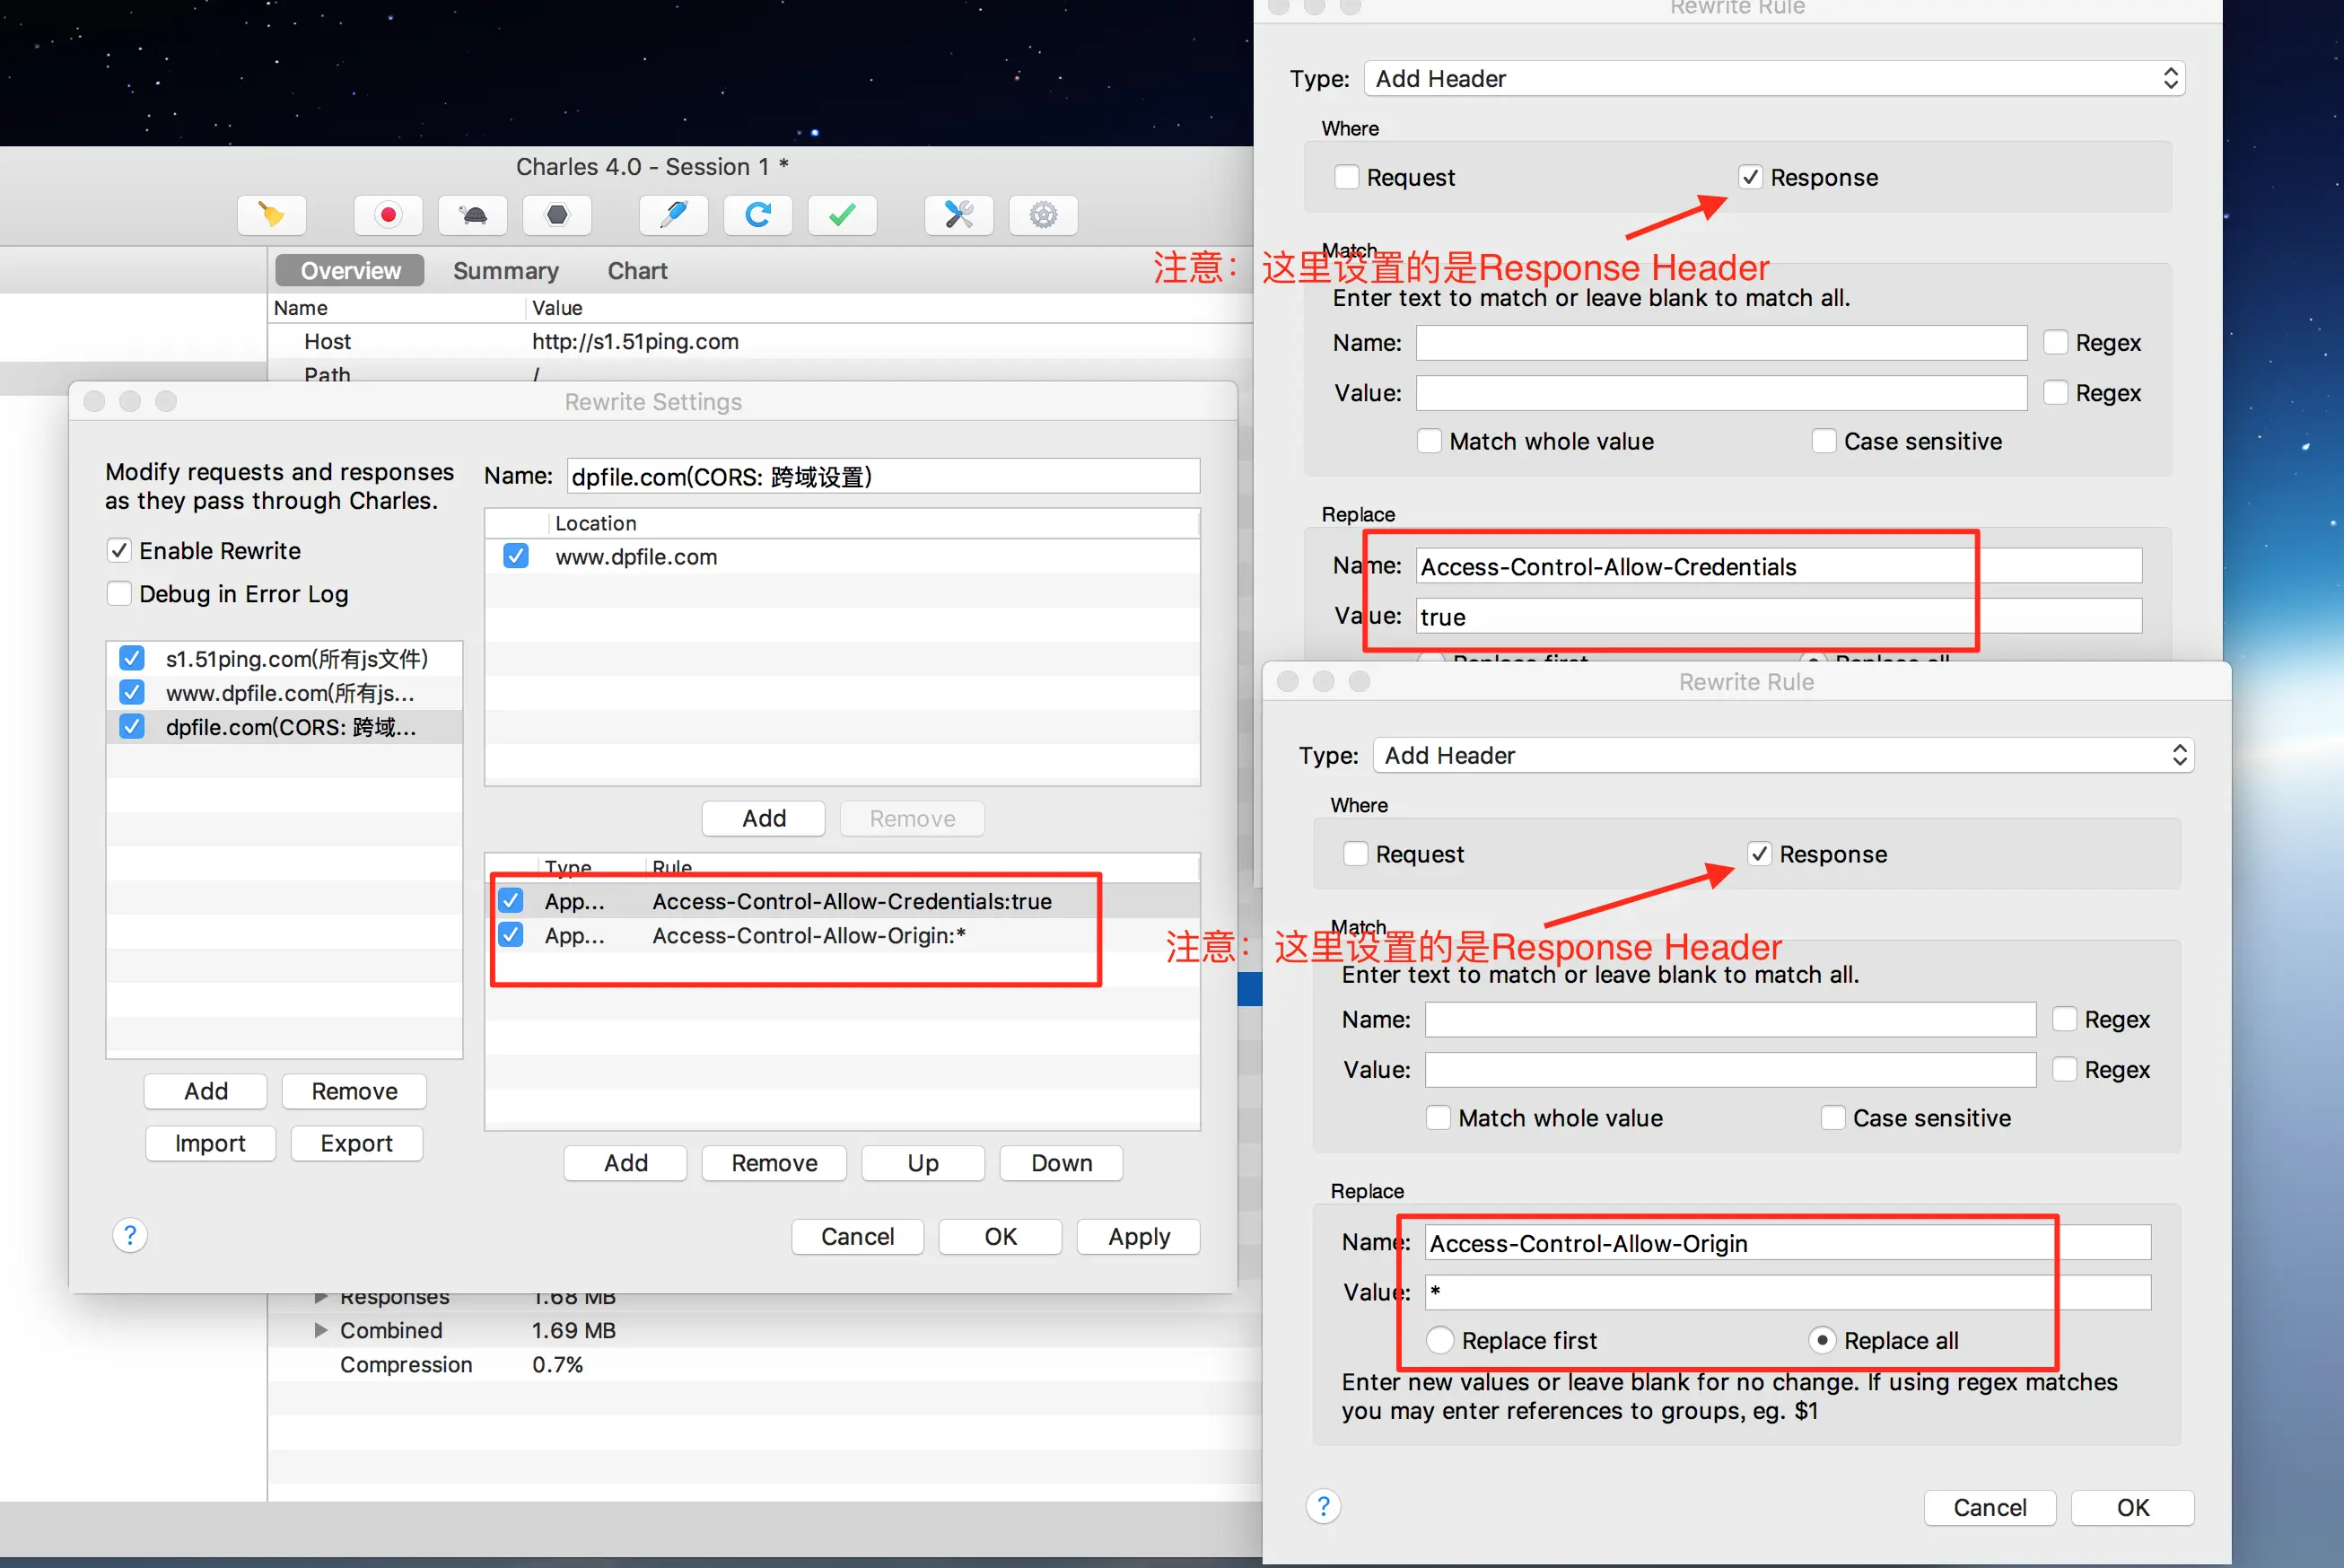The width and height of the screenshot is (2344, 1568).
Task: Click Apply in Rewrite Settings
Action: pyautogui.click(x=1139, y=1236)
